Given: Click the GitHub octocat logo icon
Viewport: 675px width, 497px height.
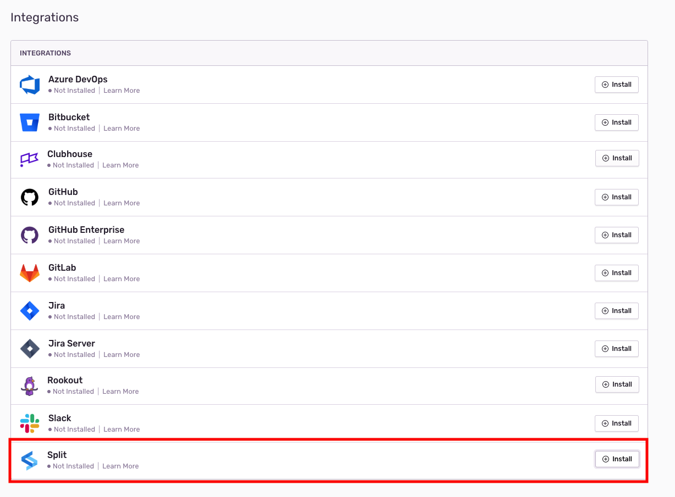Looking at the screenshot, I should coord(30,197).
